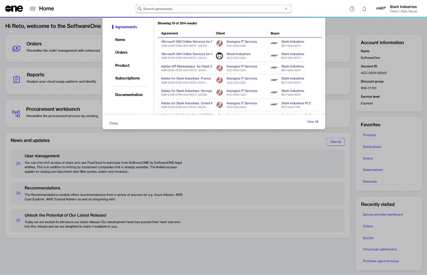This screenshot has width=427, height=275.
Task: Close the search results panel
Action: point(113,123)
